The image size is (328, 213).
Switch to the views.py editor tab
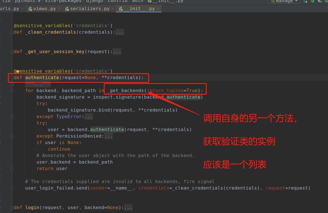(x=44, y=8)
